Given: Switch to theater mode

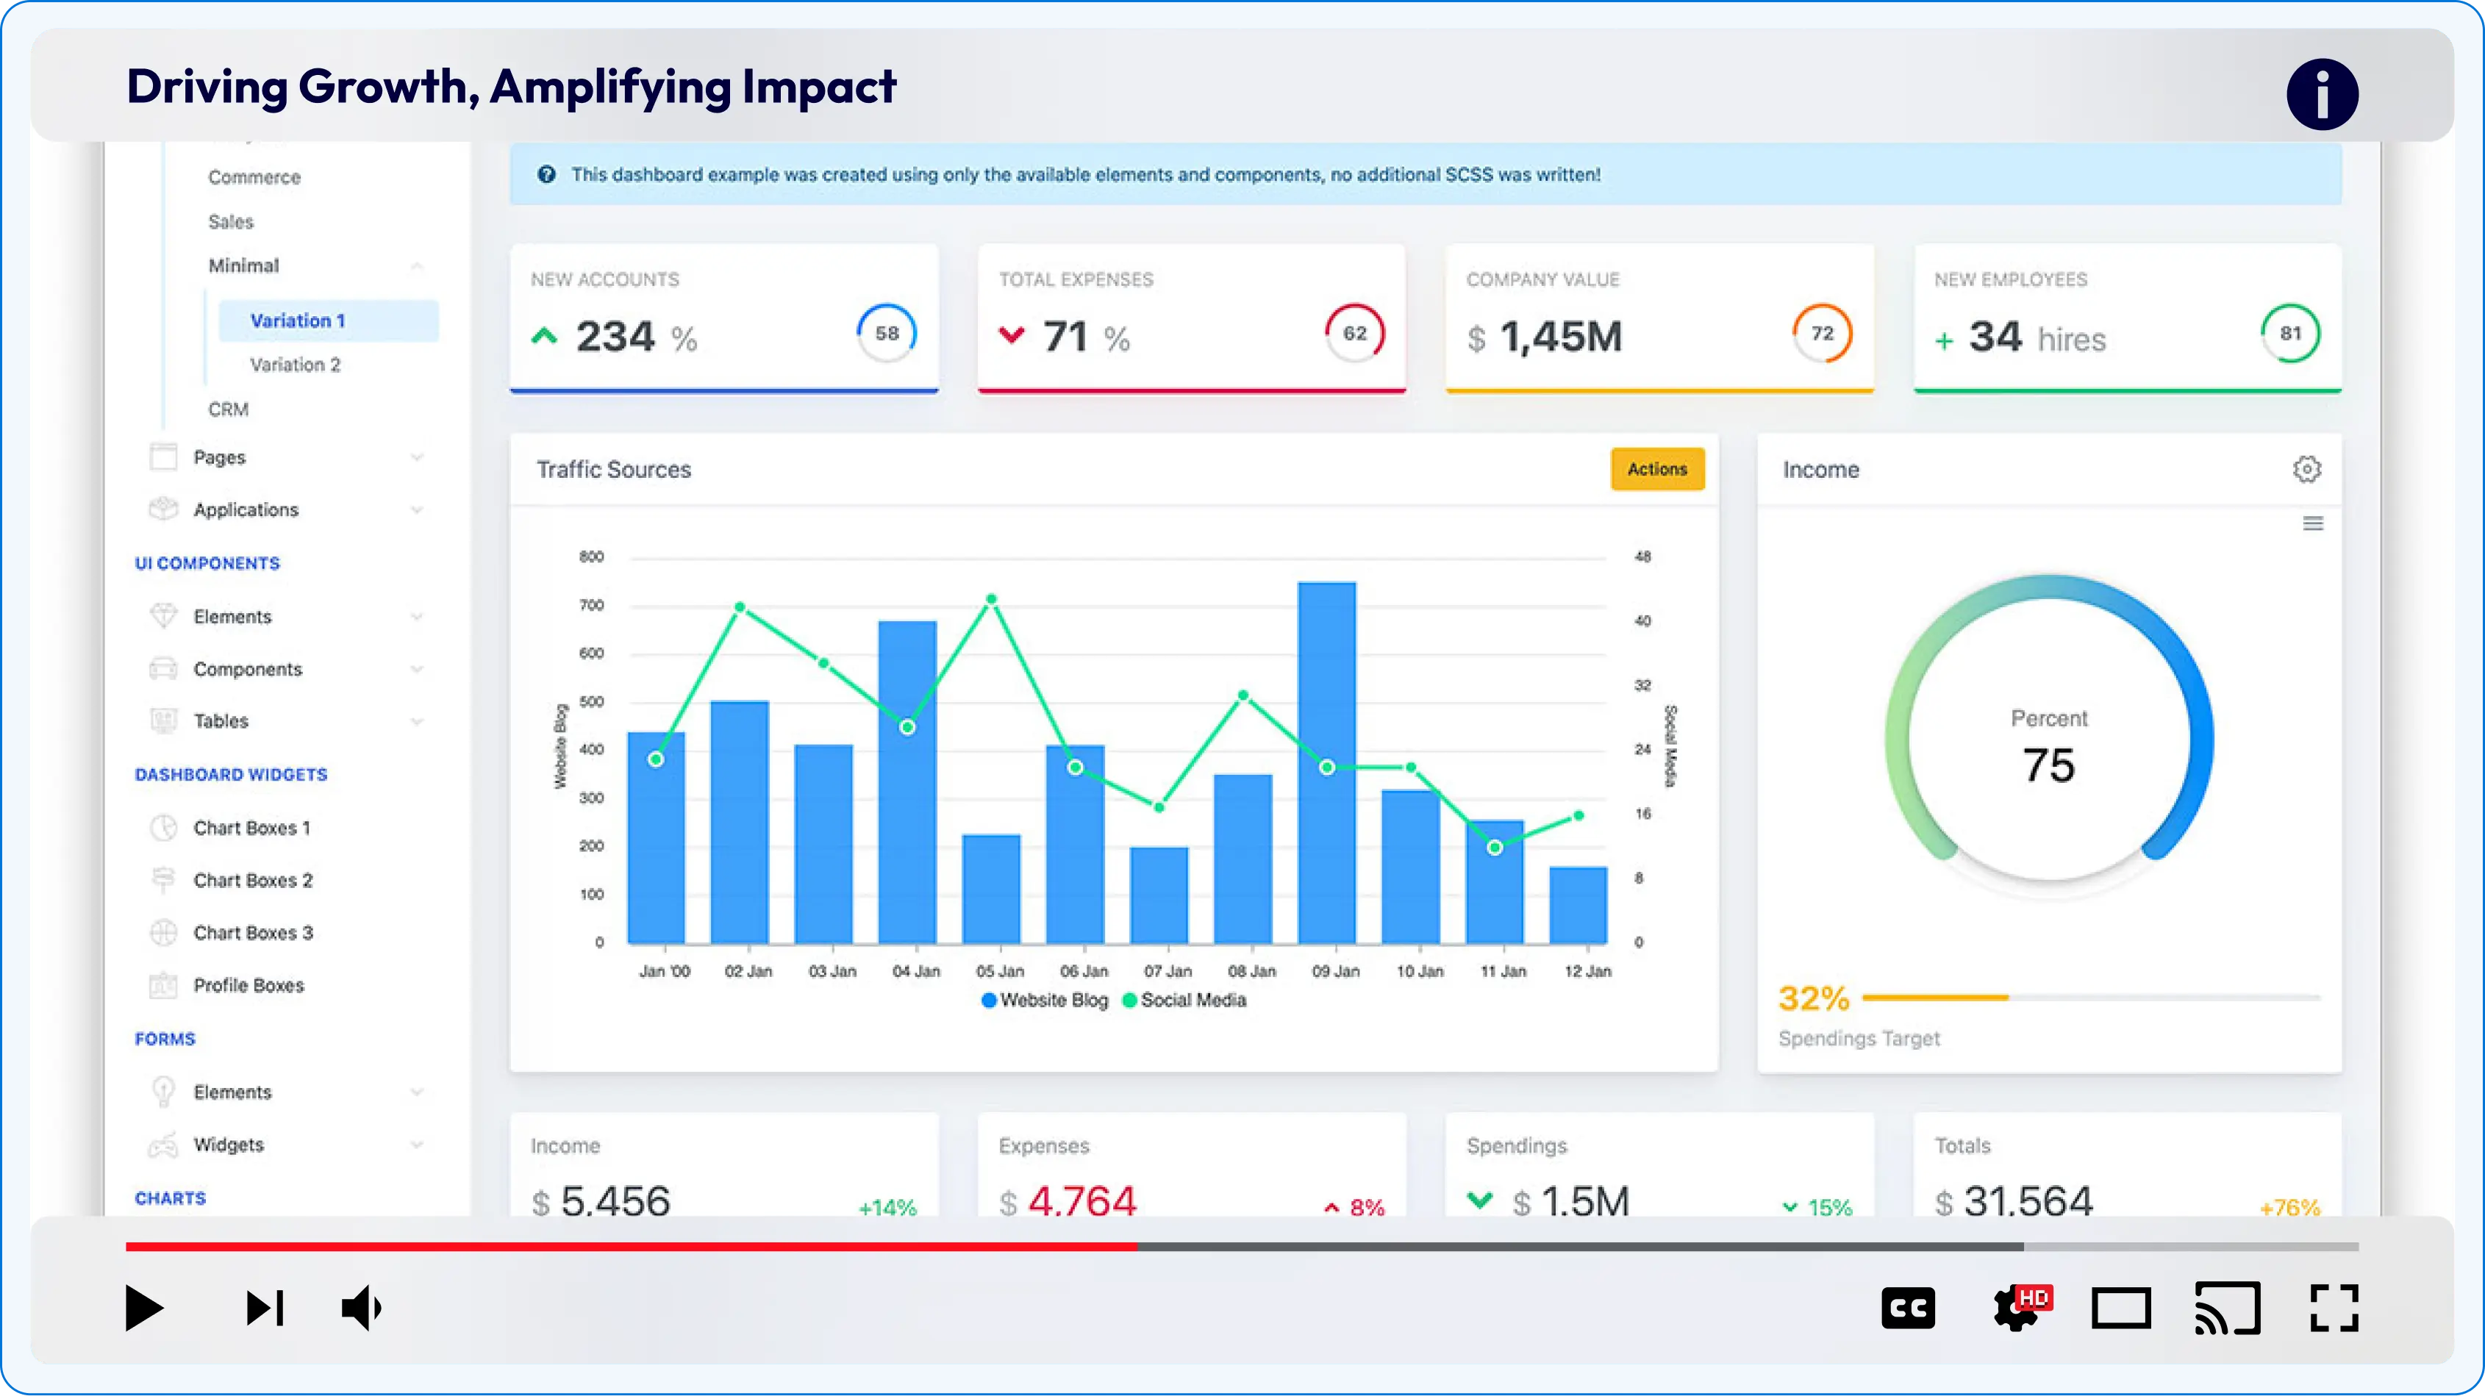Looking at the screenshot, I should pos(2120,1309).
